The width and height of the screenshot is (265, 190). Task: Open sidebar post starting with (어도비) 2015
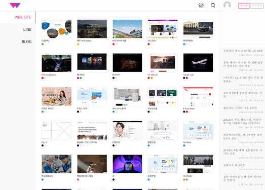coord(243,79)
